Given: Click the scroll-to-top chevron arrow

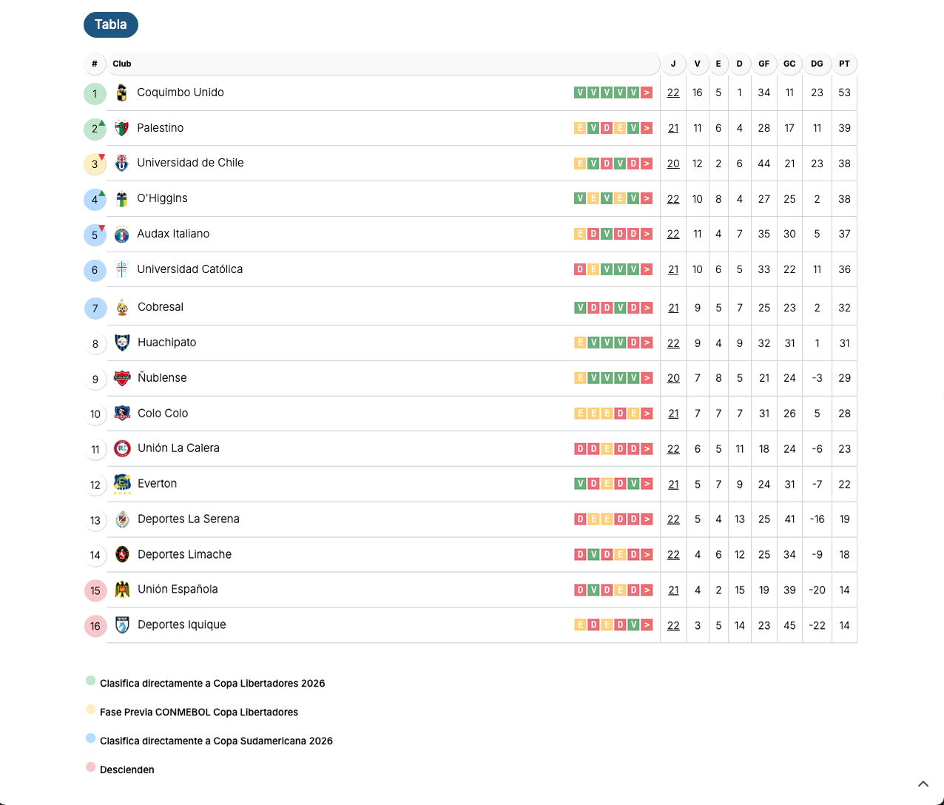Looking at the screenshot, I should 923,784.
